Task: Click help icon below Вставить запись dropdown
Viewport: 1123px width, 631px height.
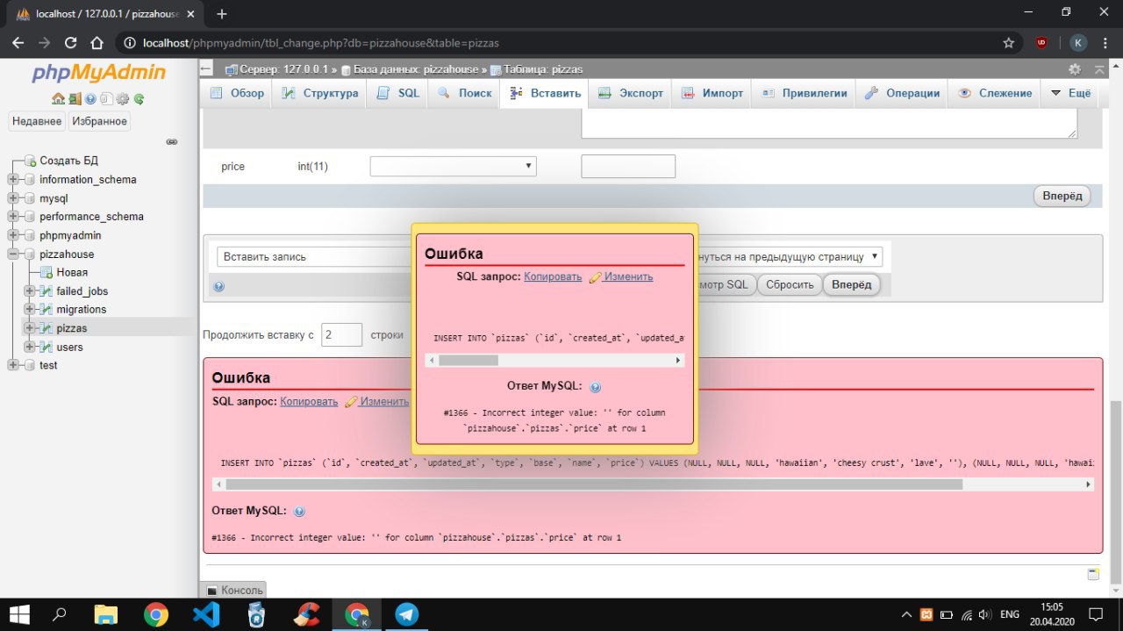Action: click(x=218, y=286)
